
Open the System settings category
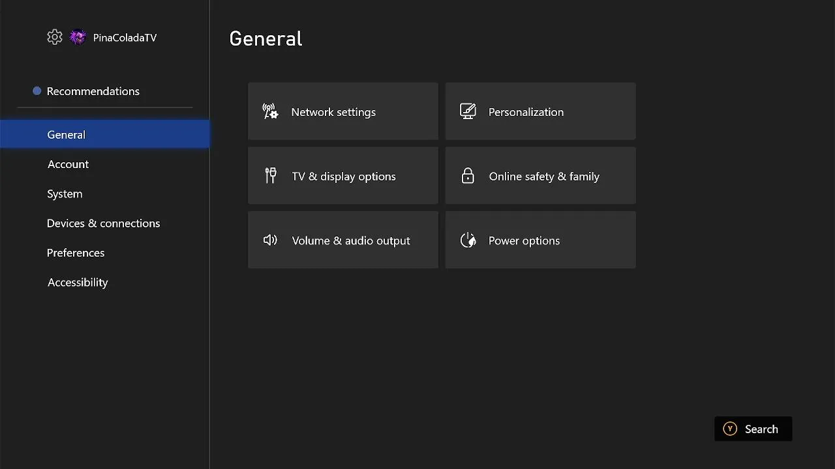(x=65, y=193)
